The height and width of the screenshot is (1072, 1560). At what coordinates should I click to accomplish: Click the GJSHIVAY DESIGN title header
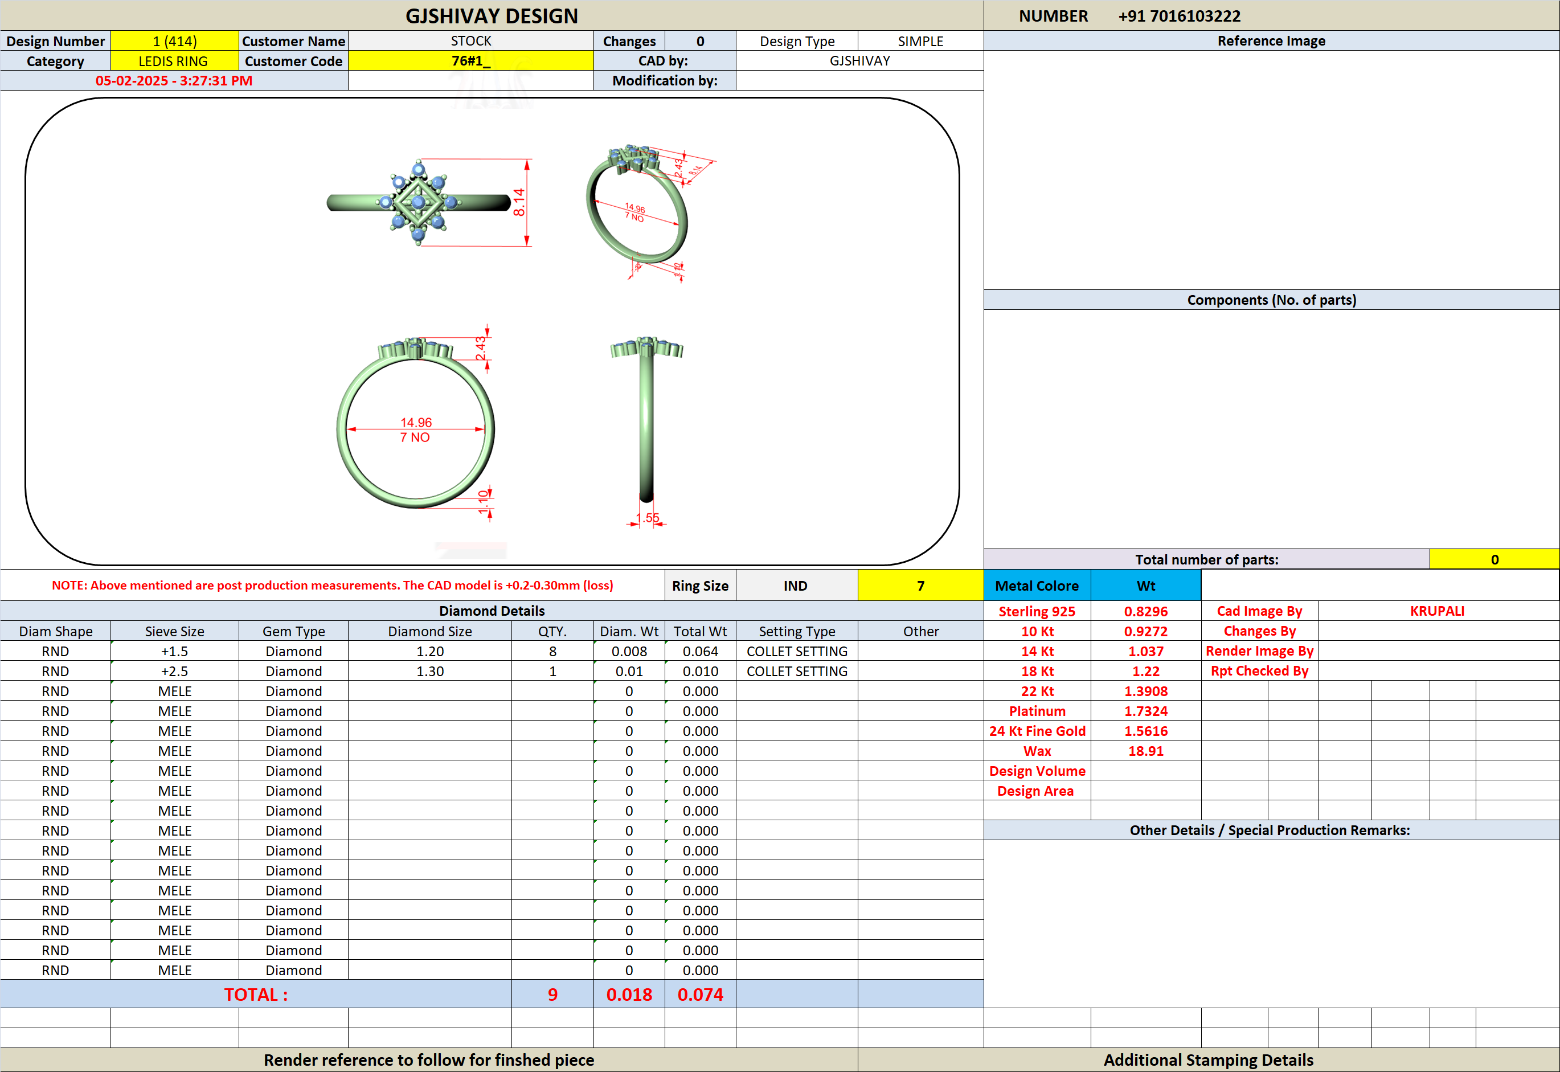(492, 15)
